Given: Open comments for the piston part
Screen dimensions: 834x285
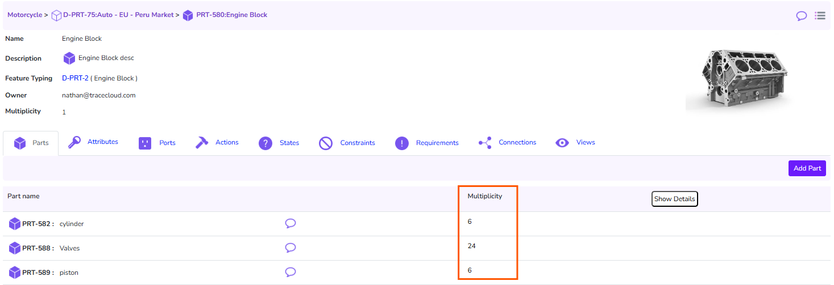Looking at the screenshot, I should pyautogui.click(x=291, y=272).
